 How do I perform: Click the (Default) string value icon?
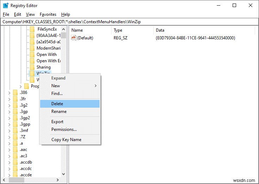click(x=74, y=38)
